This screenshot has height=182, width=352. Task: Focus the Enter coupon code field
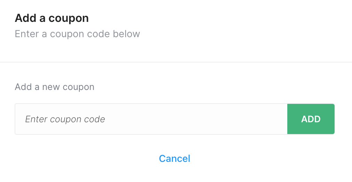151,119
